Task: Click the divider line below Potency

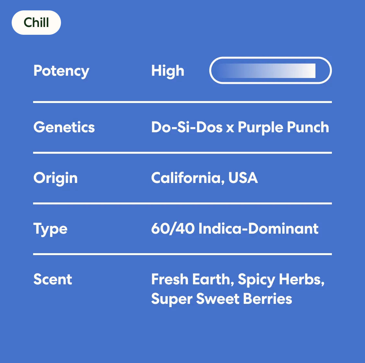Action: (182, 102)
